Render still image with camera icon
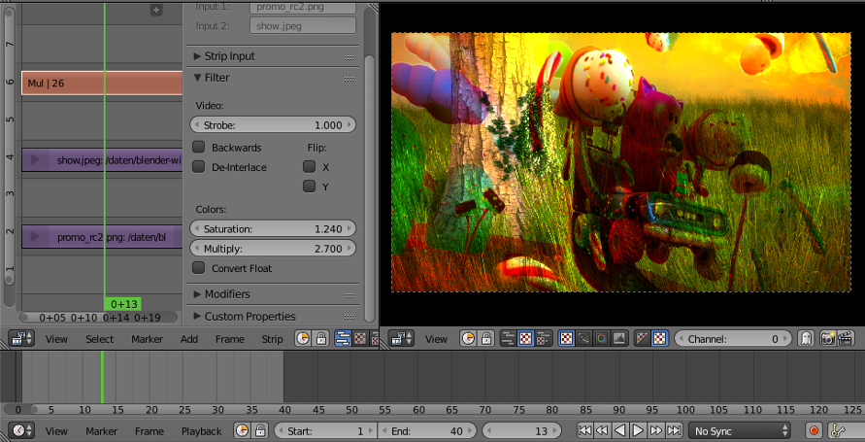The image size is (865, 442). click(x=827, y=339)
